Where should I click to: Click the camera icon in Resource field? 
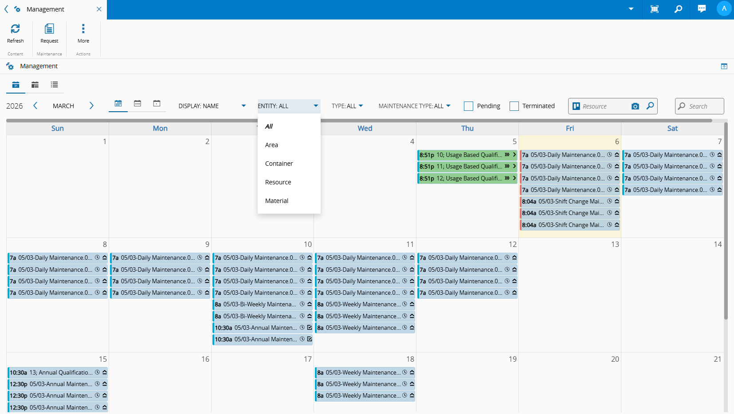click(x=635, y=106)
